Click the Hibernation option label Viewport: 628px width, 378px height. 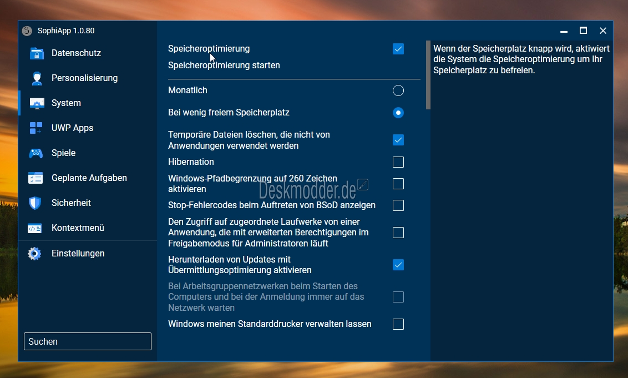coord(191,162)
